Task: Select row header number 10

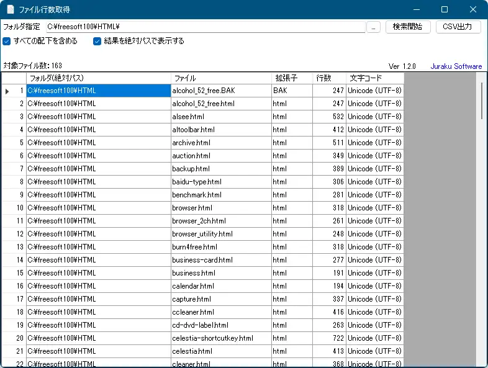Action: (14, 208)
